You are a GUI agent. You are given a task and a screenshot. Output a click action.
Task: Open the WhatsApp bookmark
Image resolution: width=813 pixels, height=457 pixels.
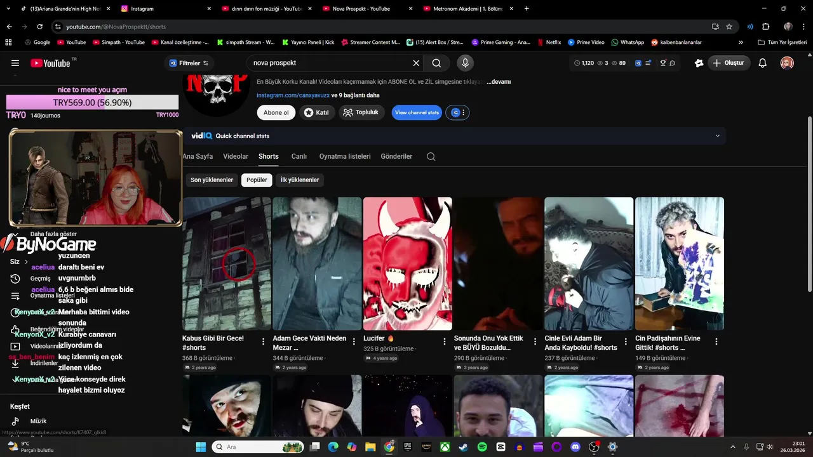[628, 43]
